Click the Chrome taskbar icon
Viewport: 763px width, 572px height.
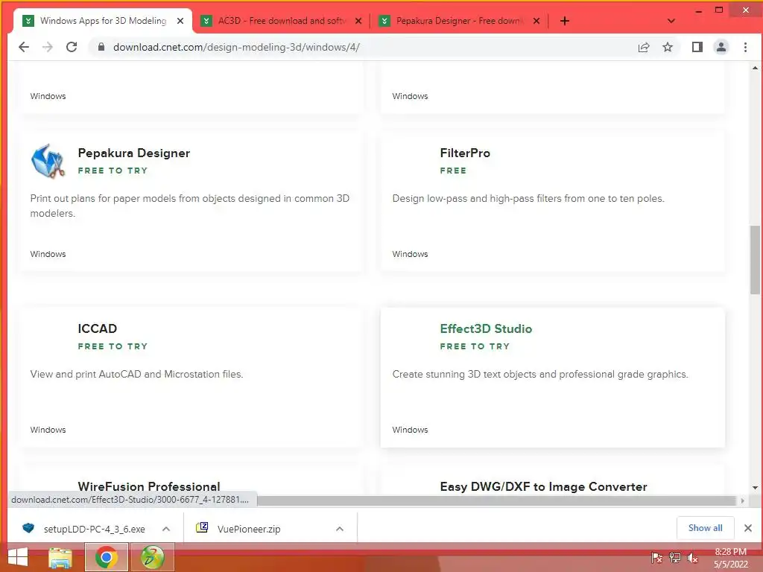pos(106,557)
